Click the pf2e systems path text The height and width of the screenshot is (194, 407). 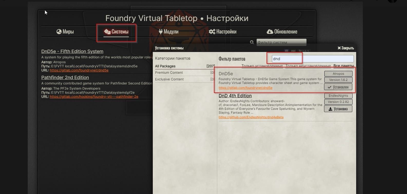[88, 92]
